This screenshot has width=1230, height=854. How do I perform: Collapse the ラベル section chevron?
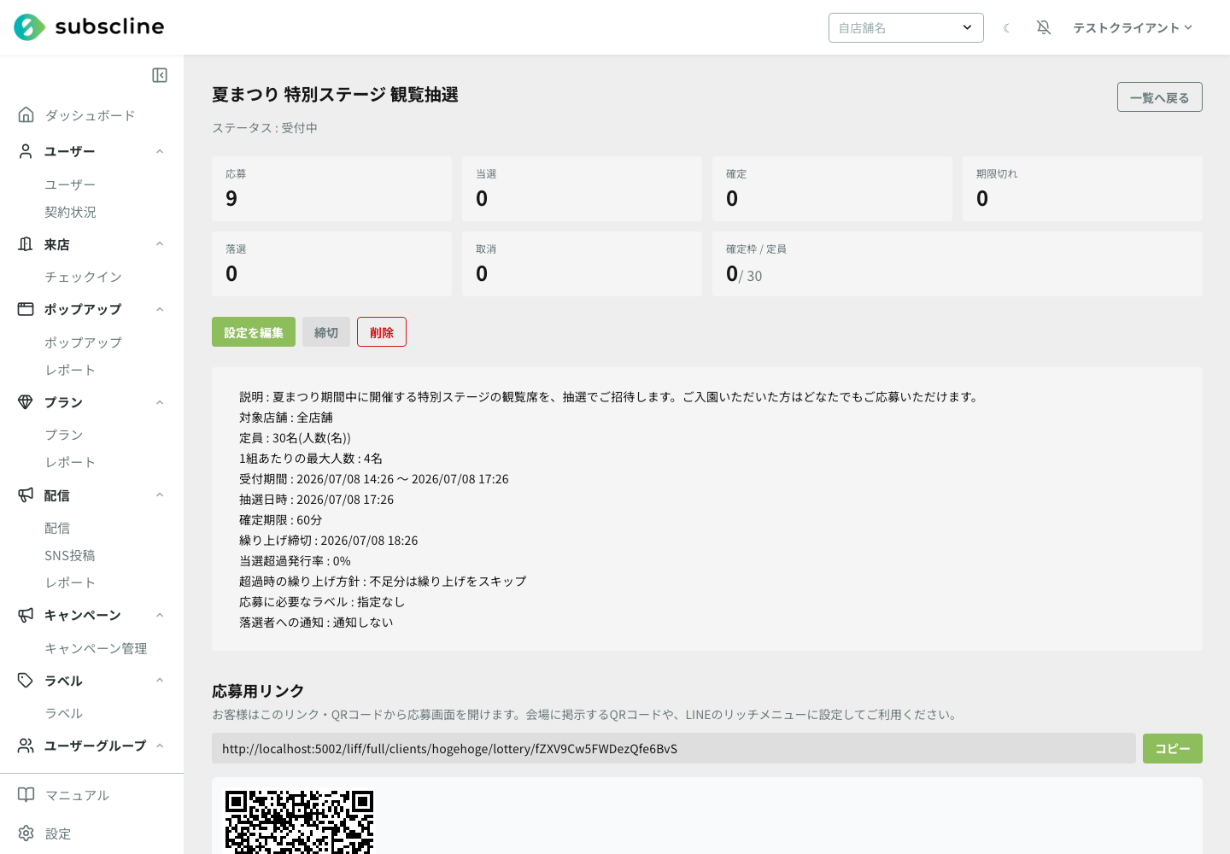pos(160,681)
